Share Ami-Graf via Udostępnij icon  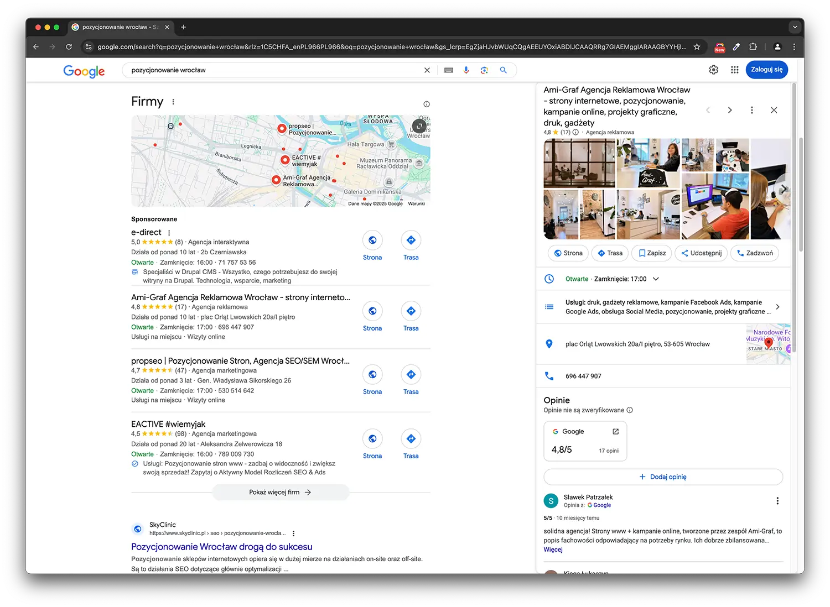[x=701, y=253]
